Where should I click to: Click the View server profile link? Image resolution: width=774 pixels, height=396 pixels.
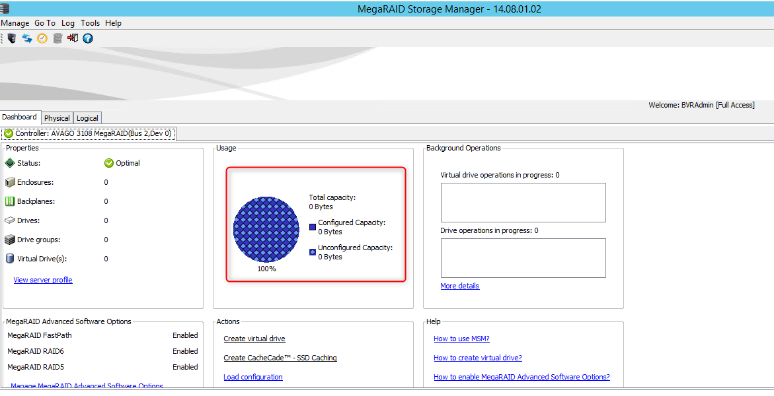(x=43, y=280)
